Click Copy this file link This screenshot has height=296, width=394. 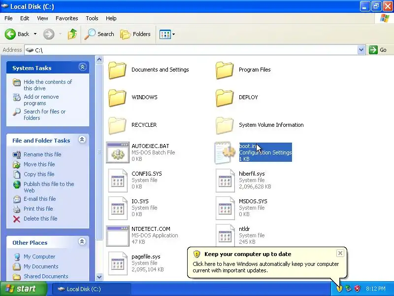(39, 174)
